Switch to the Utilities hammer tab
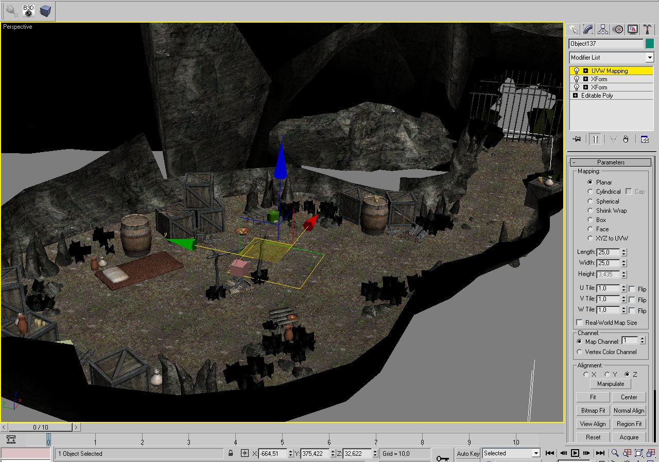The width and height of the screenshot is (659, 462). point(648,29)
